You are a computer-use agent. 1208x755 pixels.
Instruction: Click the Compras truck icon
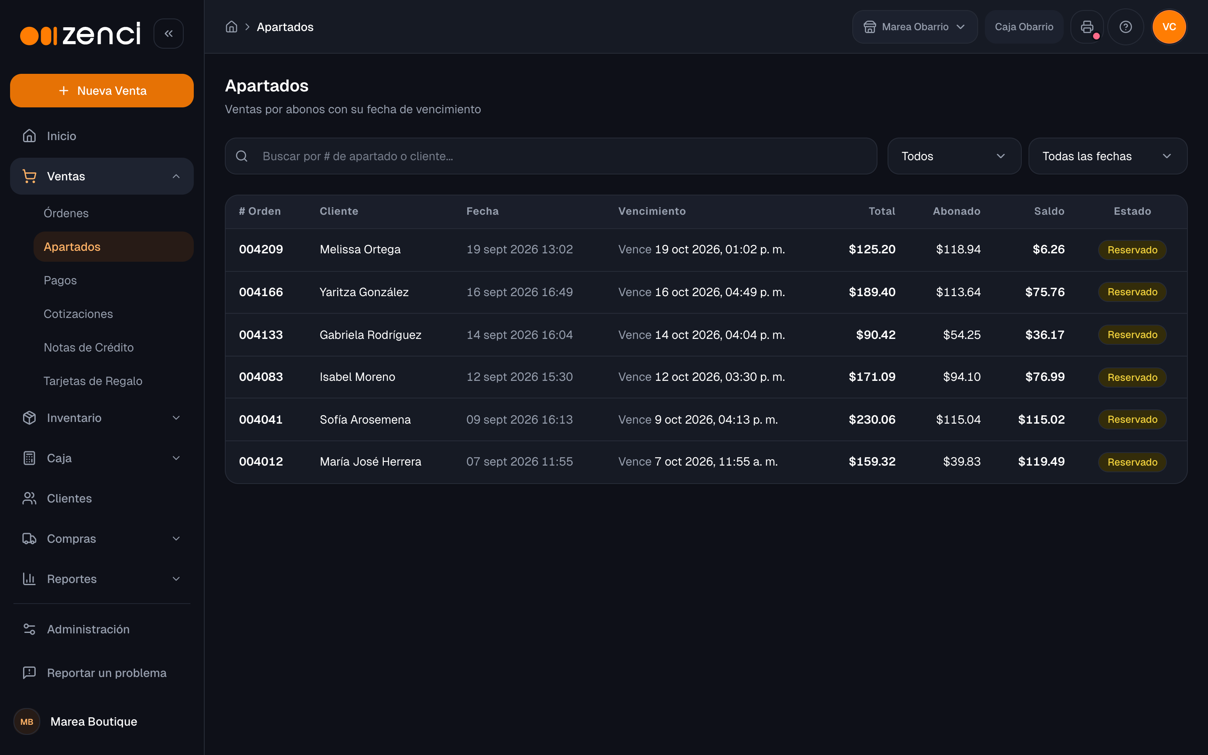pyautogui.click(x=29, y=539)
